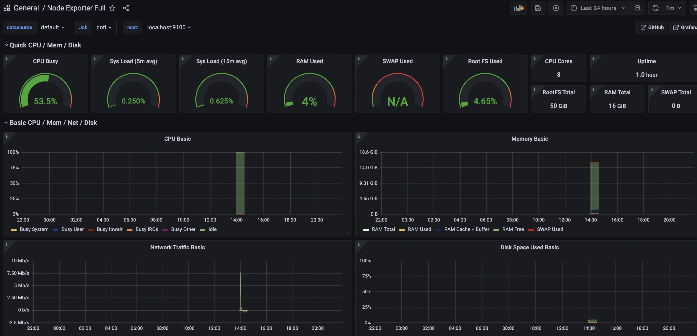697x336 pixels.
Task: Show info icon on CPU Busy panel
Action: coord(7,58)
